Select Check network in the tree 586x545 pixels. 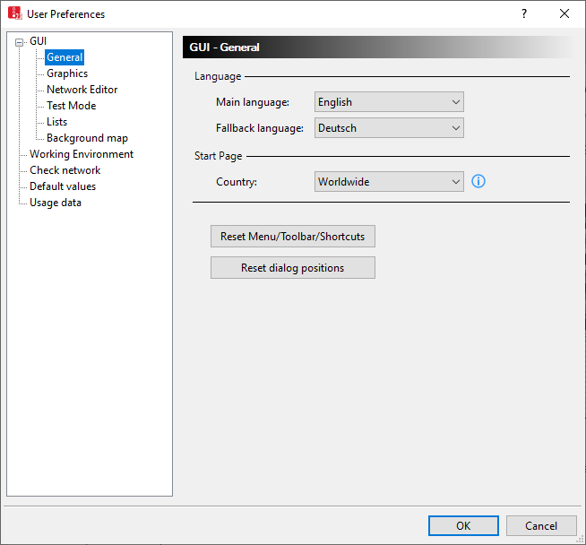pyautogui.click(x=65, y=170)
